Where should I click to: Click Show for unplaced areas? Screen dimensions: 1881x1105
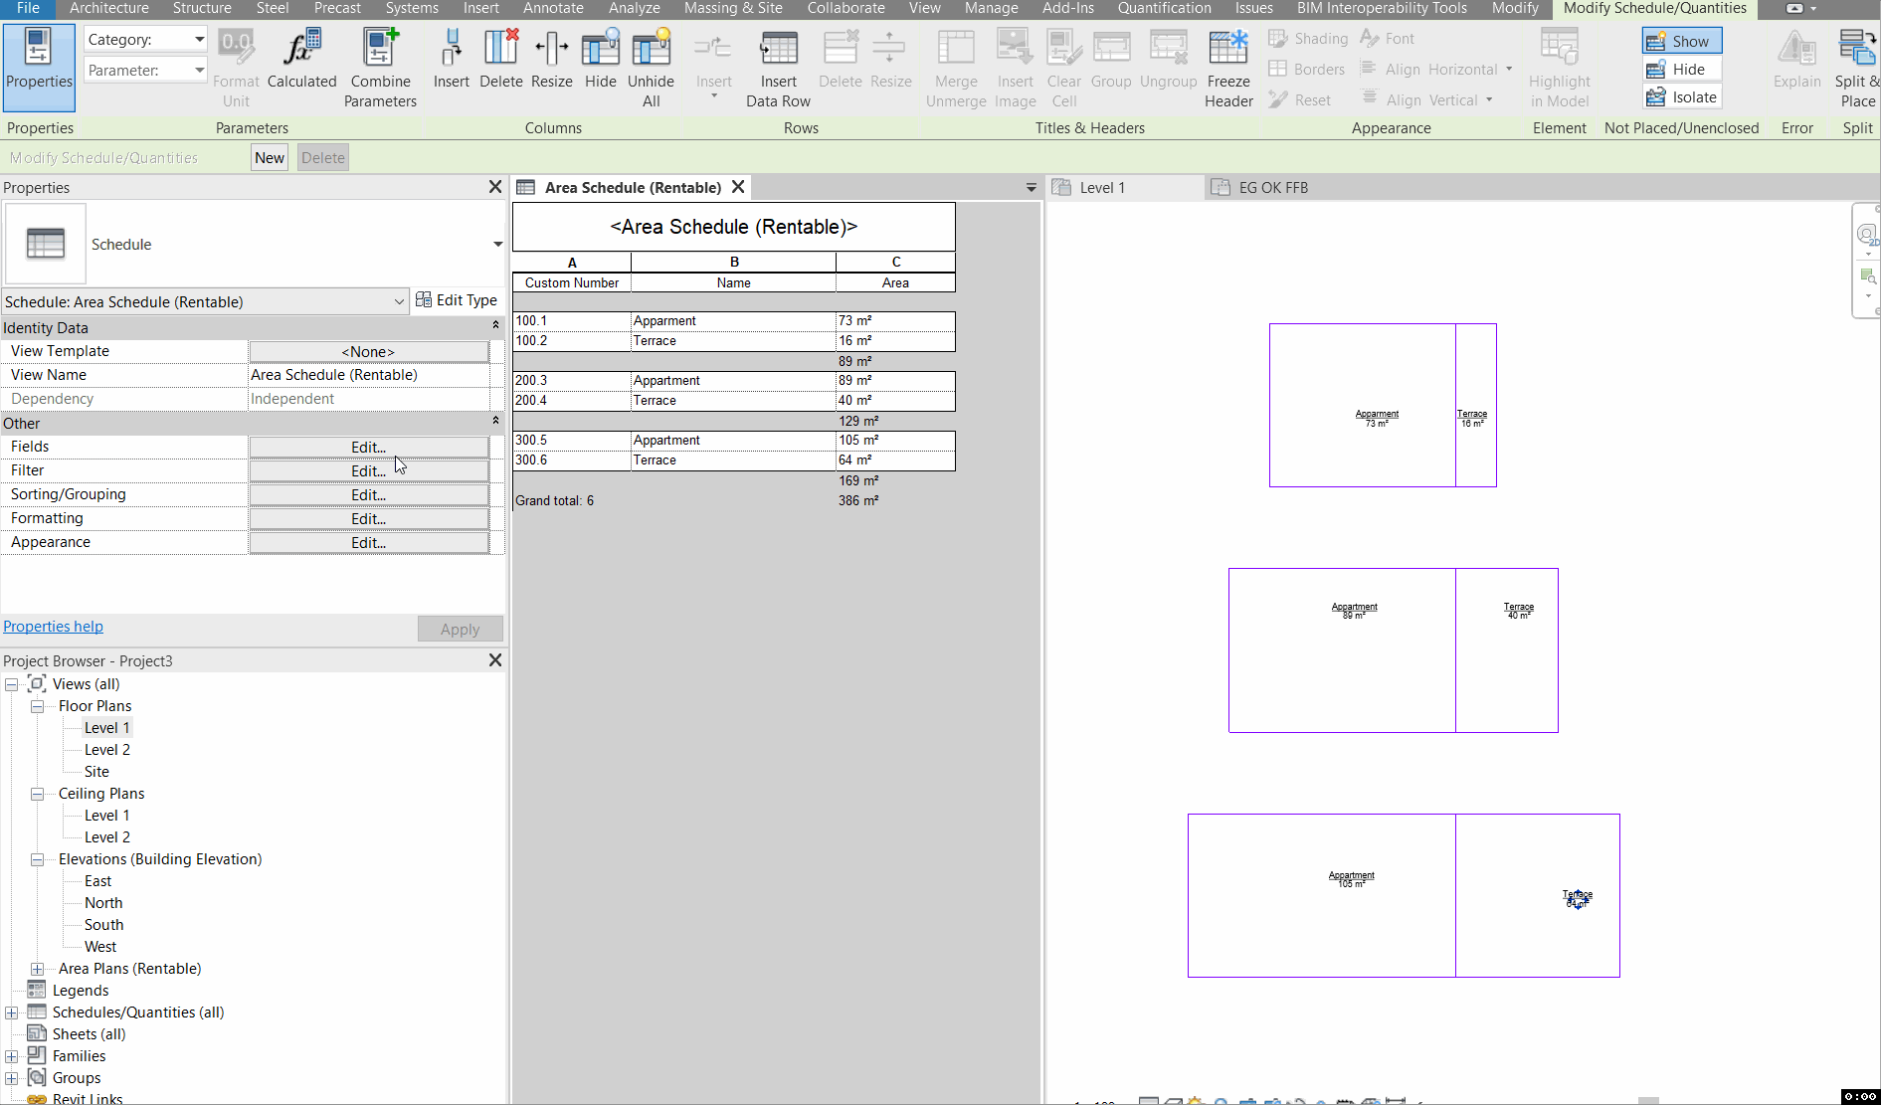point(1681,41)
